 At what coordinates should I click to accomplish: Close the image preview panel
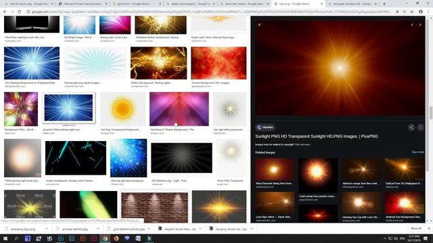click(x=259, y=25)
